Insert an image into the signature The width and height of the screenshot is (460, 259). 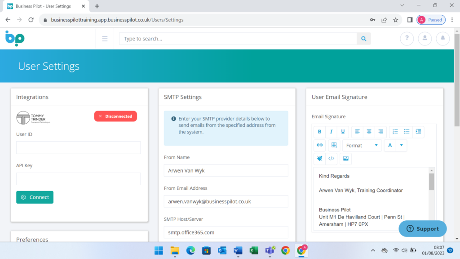[345, 159]
